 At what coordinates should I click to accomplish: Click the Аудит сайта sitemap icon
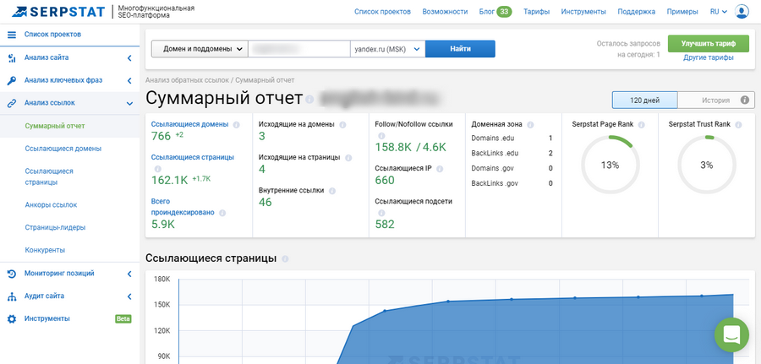point(12,296)
